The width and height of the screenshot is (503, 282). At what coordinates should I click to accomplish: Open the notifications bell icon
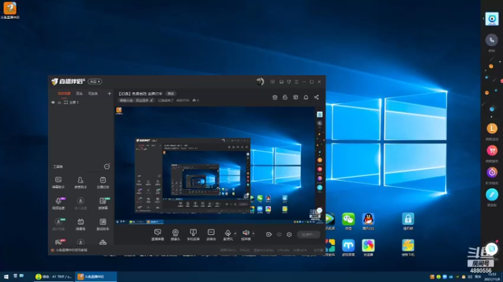[x=306, y=97]
